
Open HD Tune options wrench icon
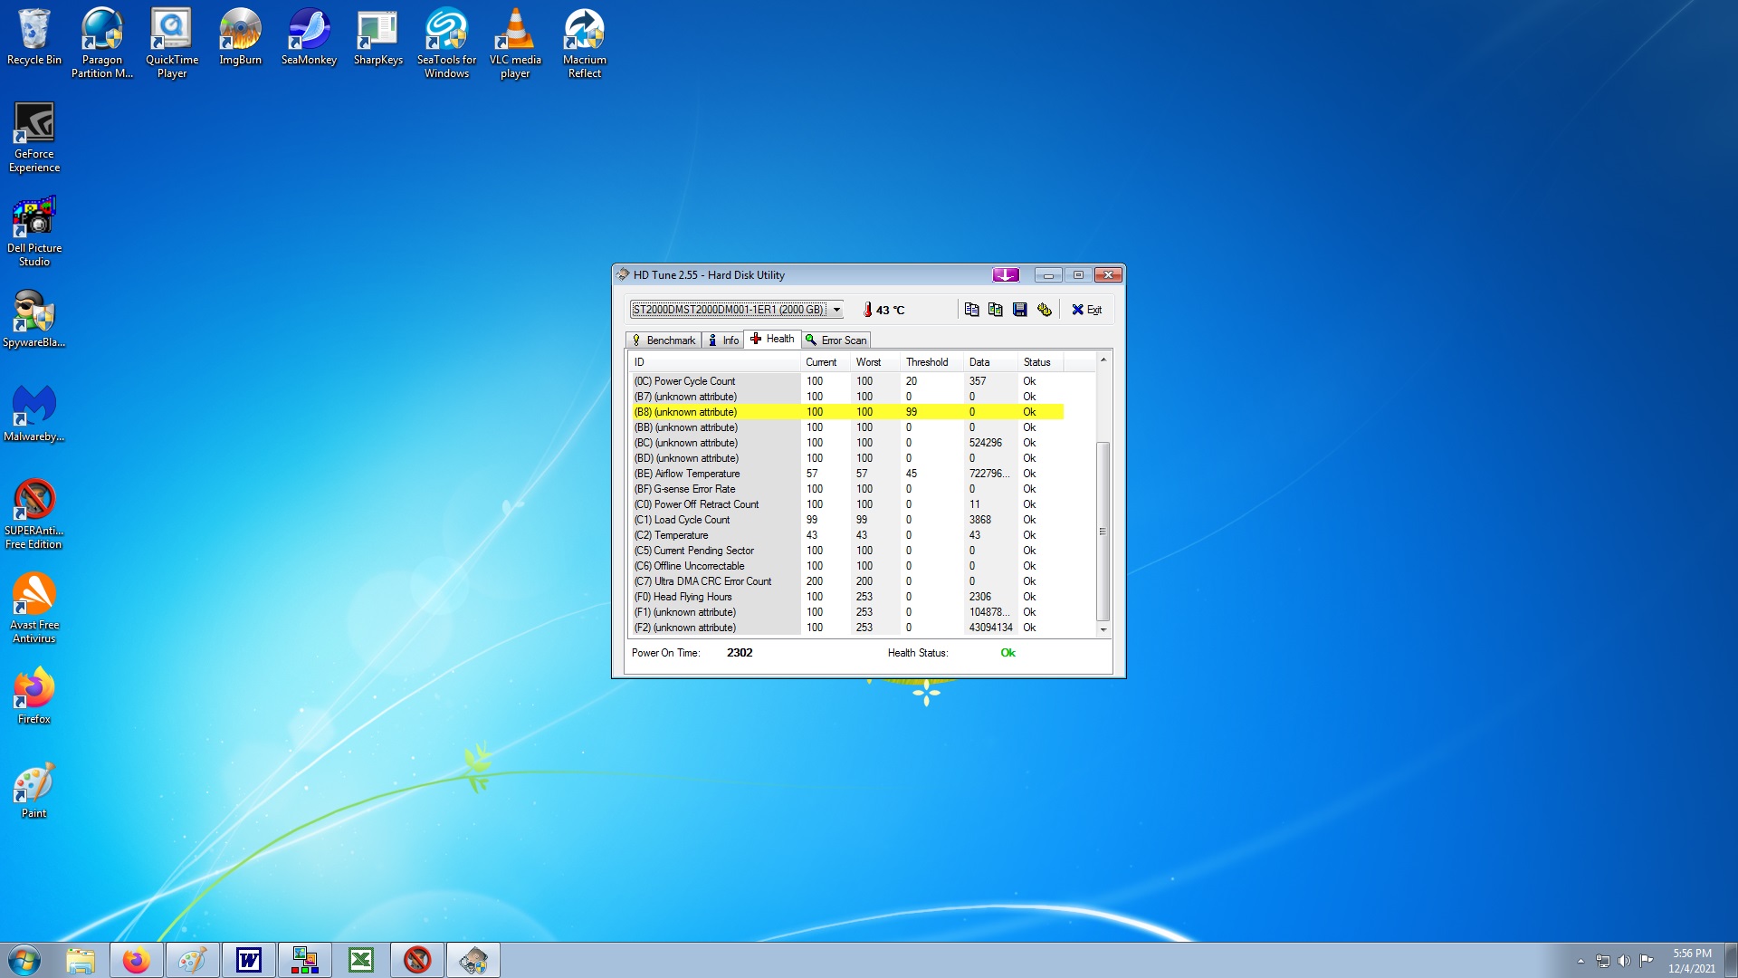pyautogui.click(x=1045, y=310)
